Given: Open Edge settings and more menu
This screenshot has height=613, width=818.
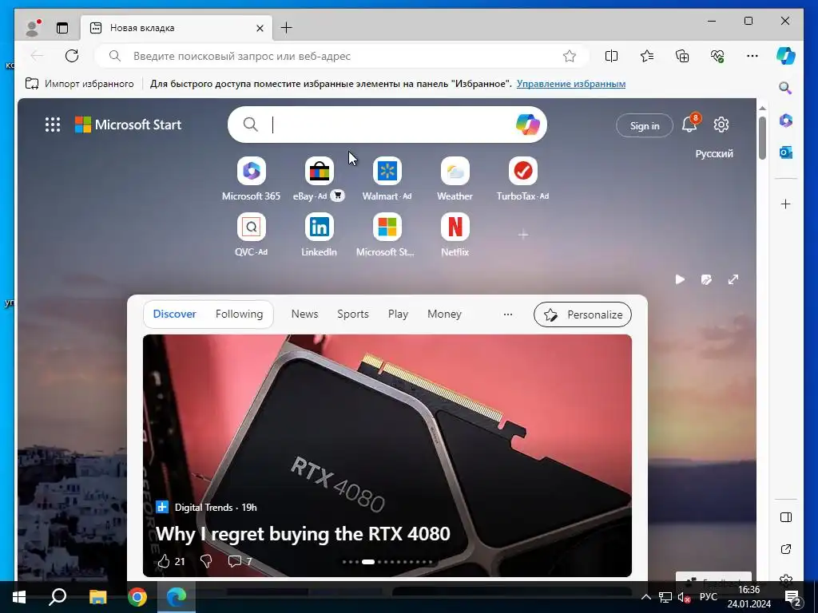Looking at the screenshot, I should click(x=752, y=56).
